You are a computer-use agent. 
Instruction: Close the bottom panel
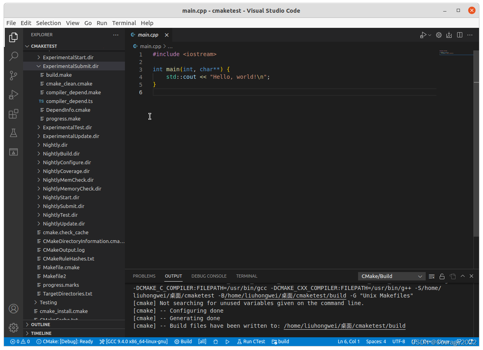point(471,276)
